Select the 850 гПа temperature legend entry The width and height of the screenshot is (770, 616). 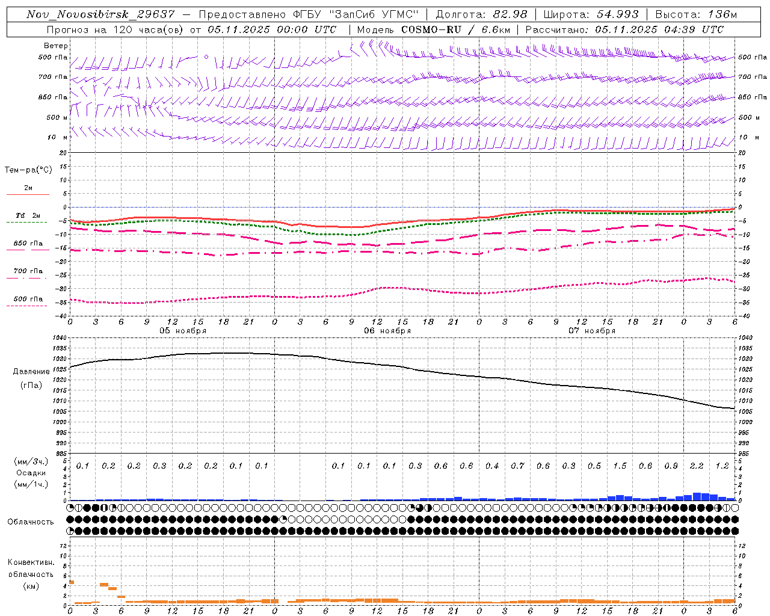tap(28, 244)
